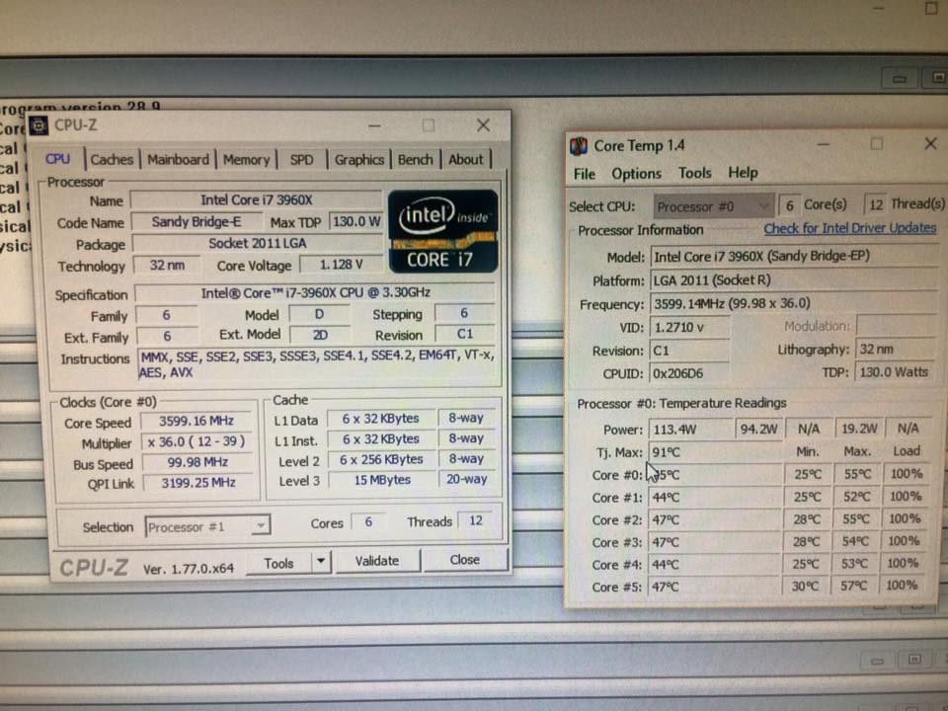Click the power reading 94.2W
Image resolution: width=948 pixels, height=711 pixels.
759,429
